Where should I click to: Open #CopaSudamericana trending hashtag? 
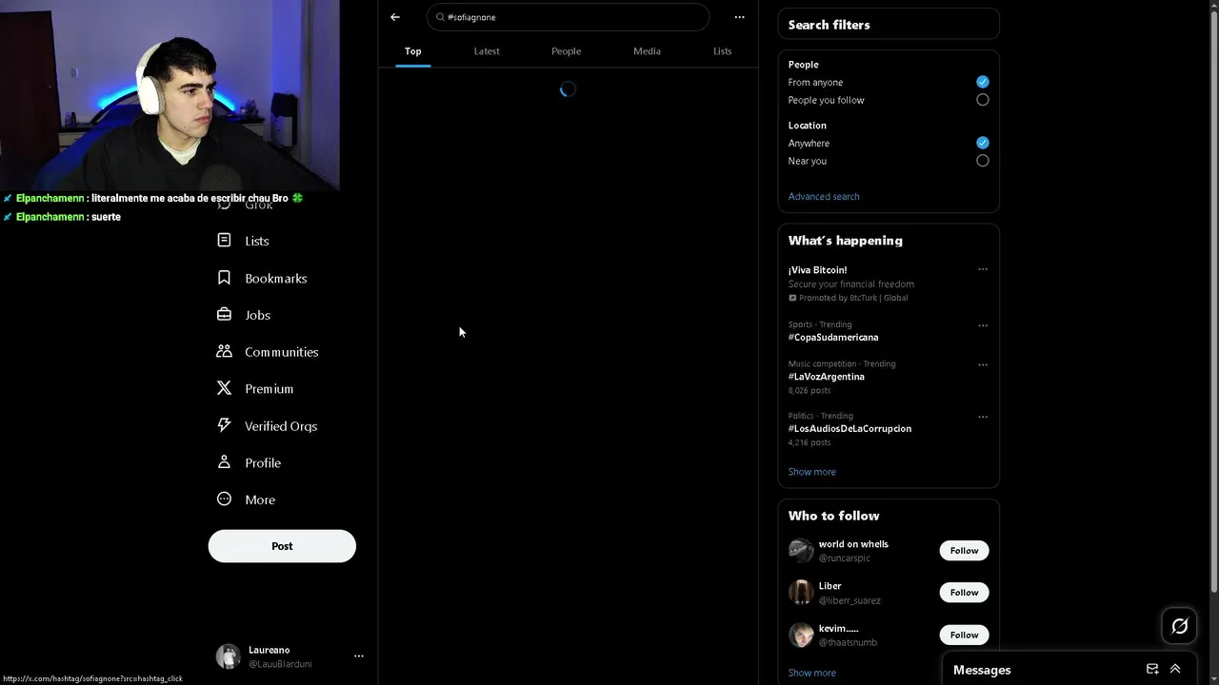tap(833, 338)
